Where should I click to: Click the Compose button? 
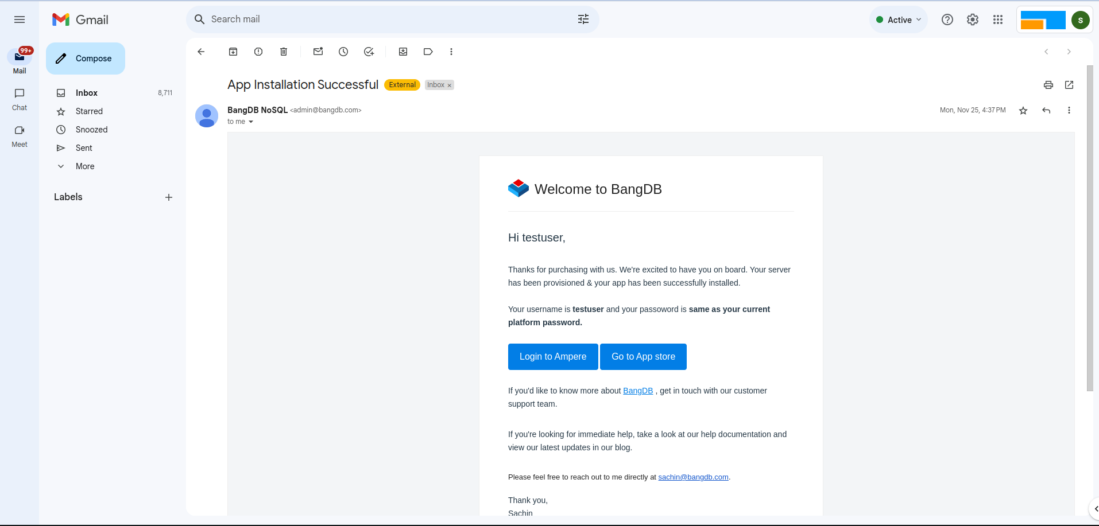pyautogui.click(x=86, y=59)
